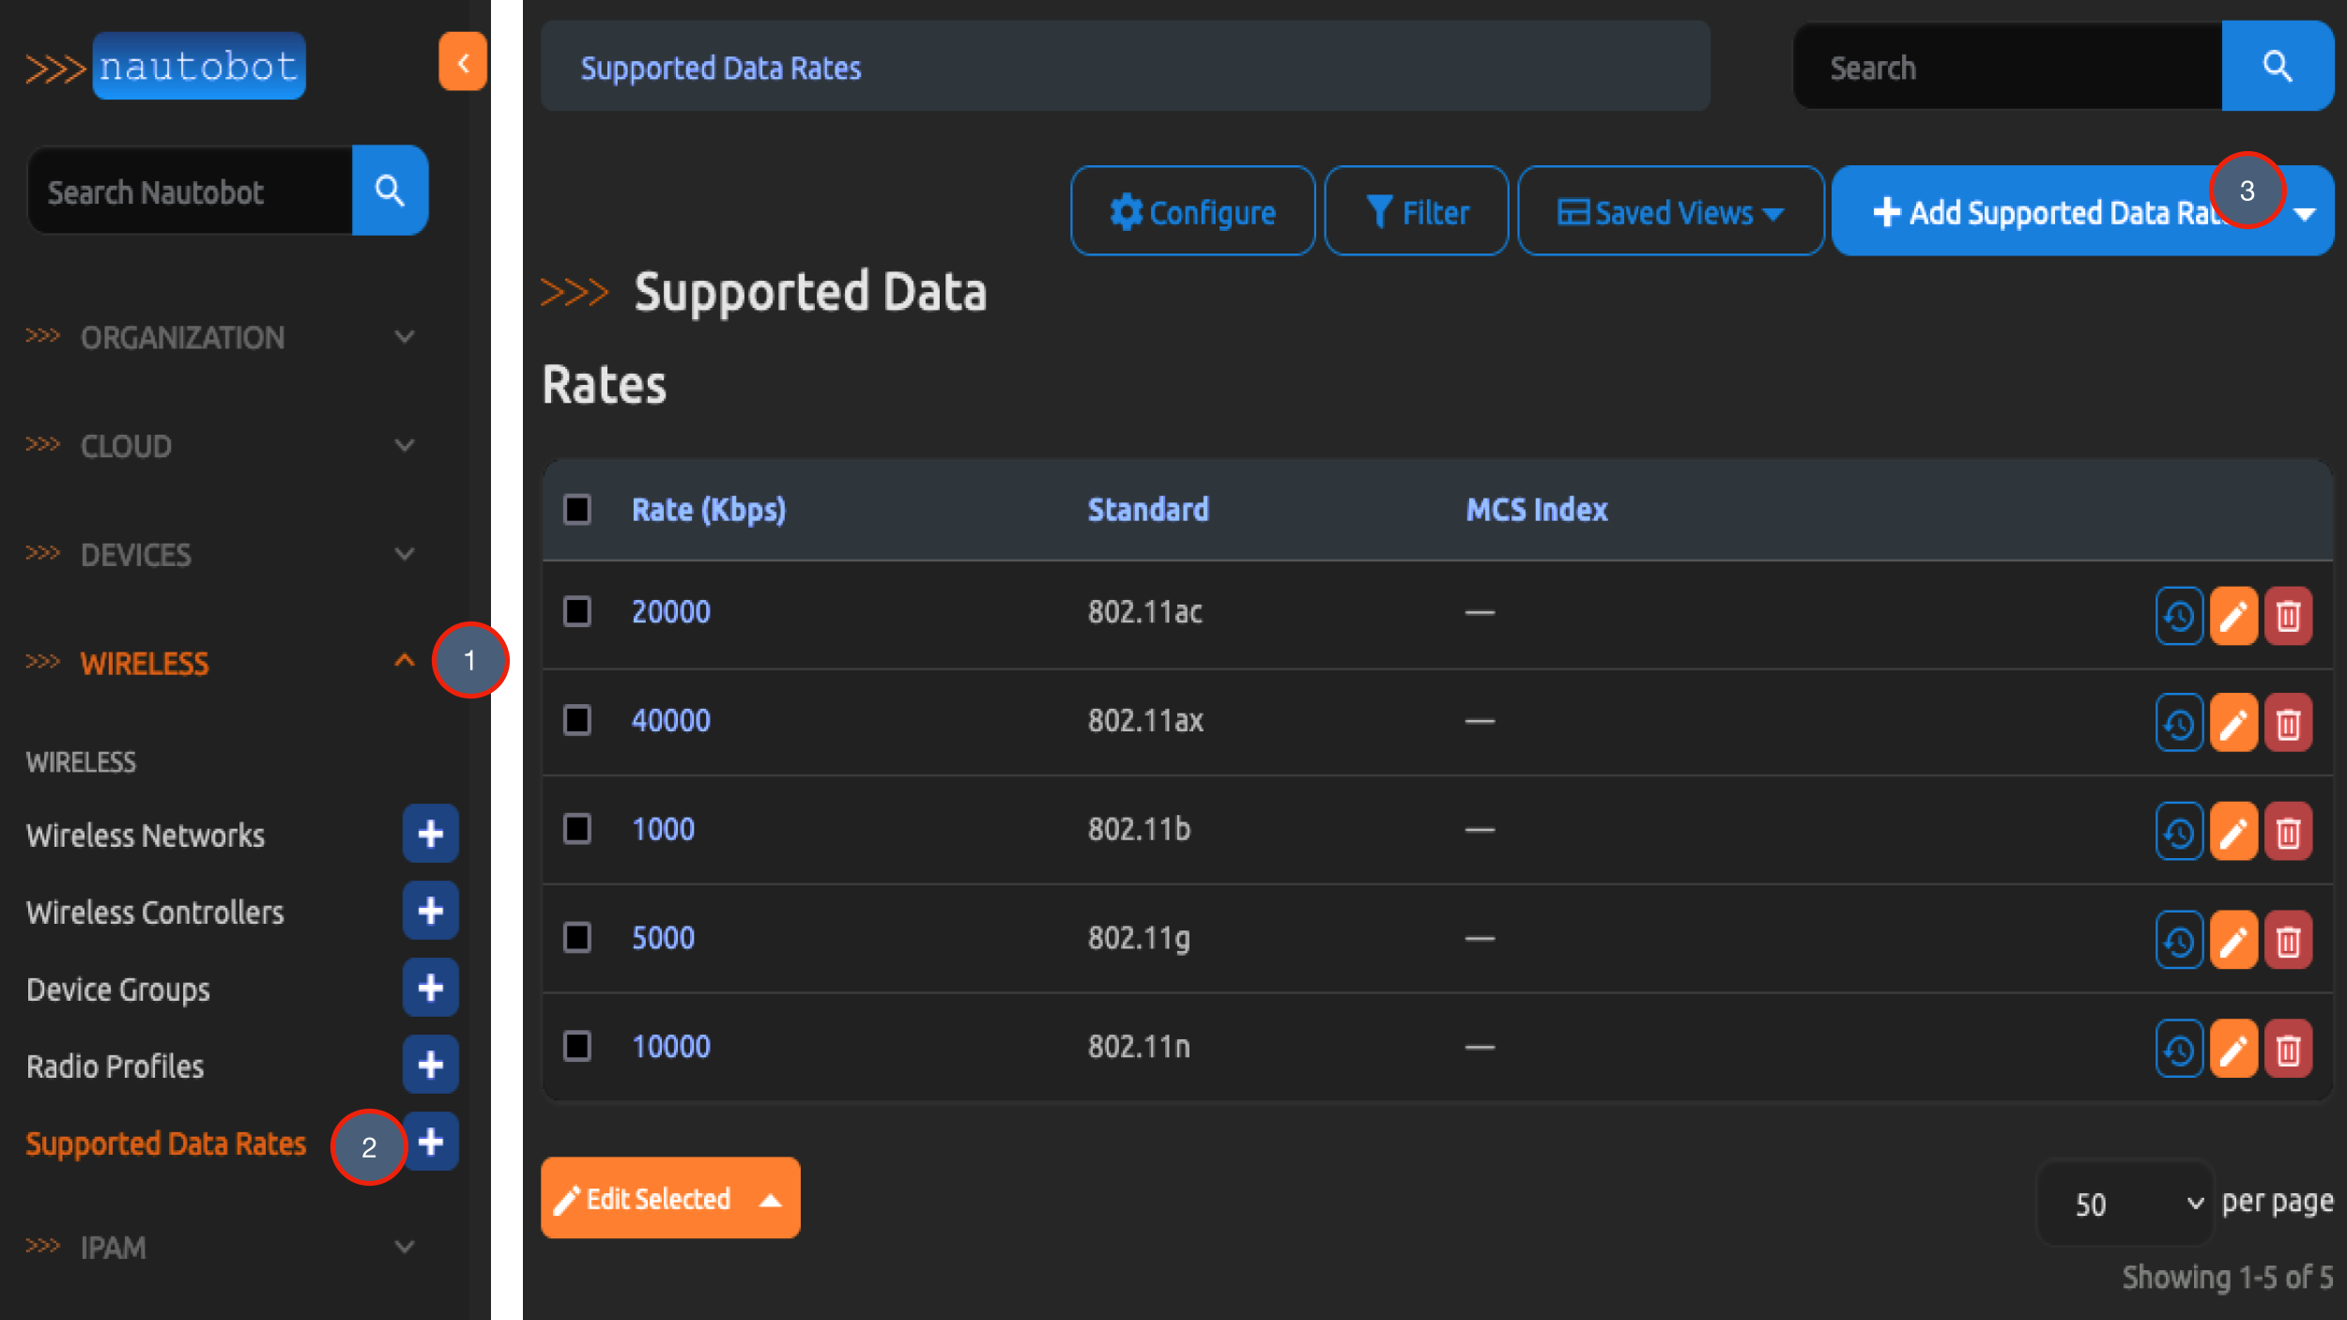The height and width of the screenshot is (1320, 2347).
Task: Open the 50 per page selector
Action: click(2125, 1204)
